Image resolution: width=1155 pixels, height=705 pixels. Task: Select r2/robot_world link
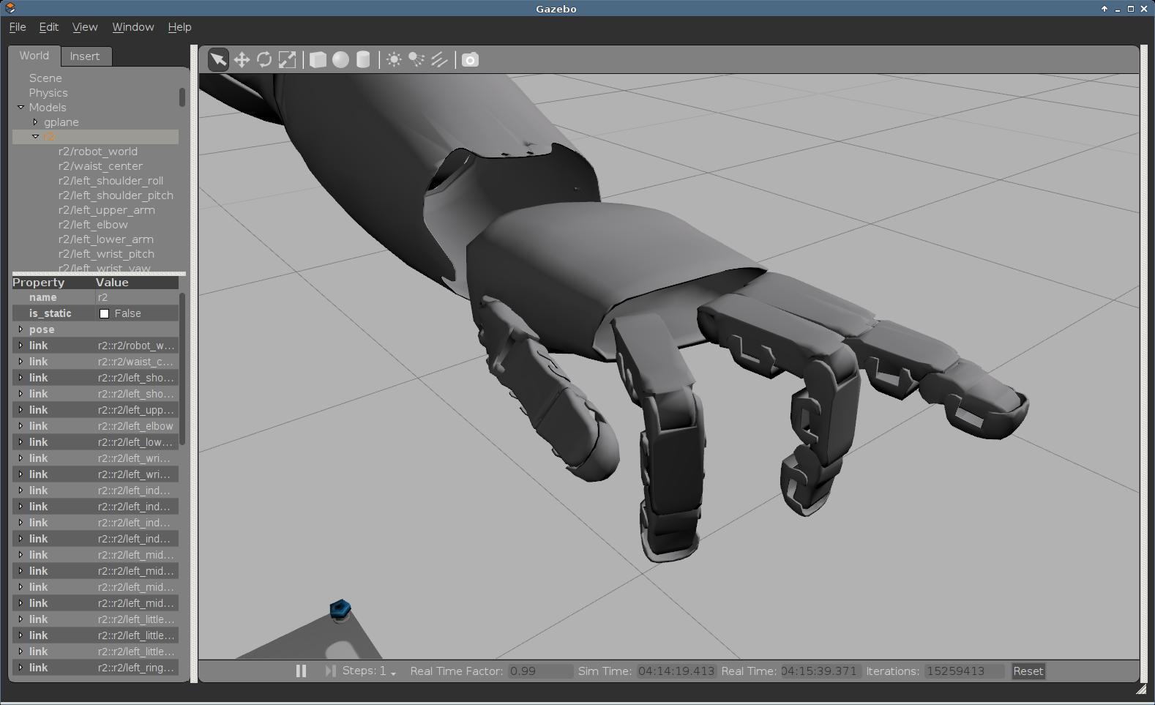click(x=98, y=152)
